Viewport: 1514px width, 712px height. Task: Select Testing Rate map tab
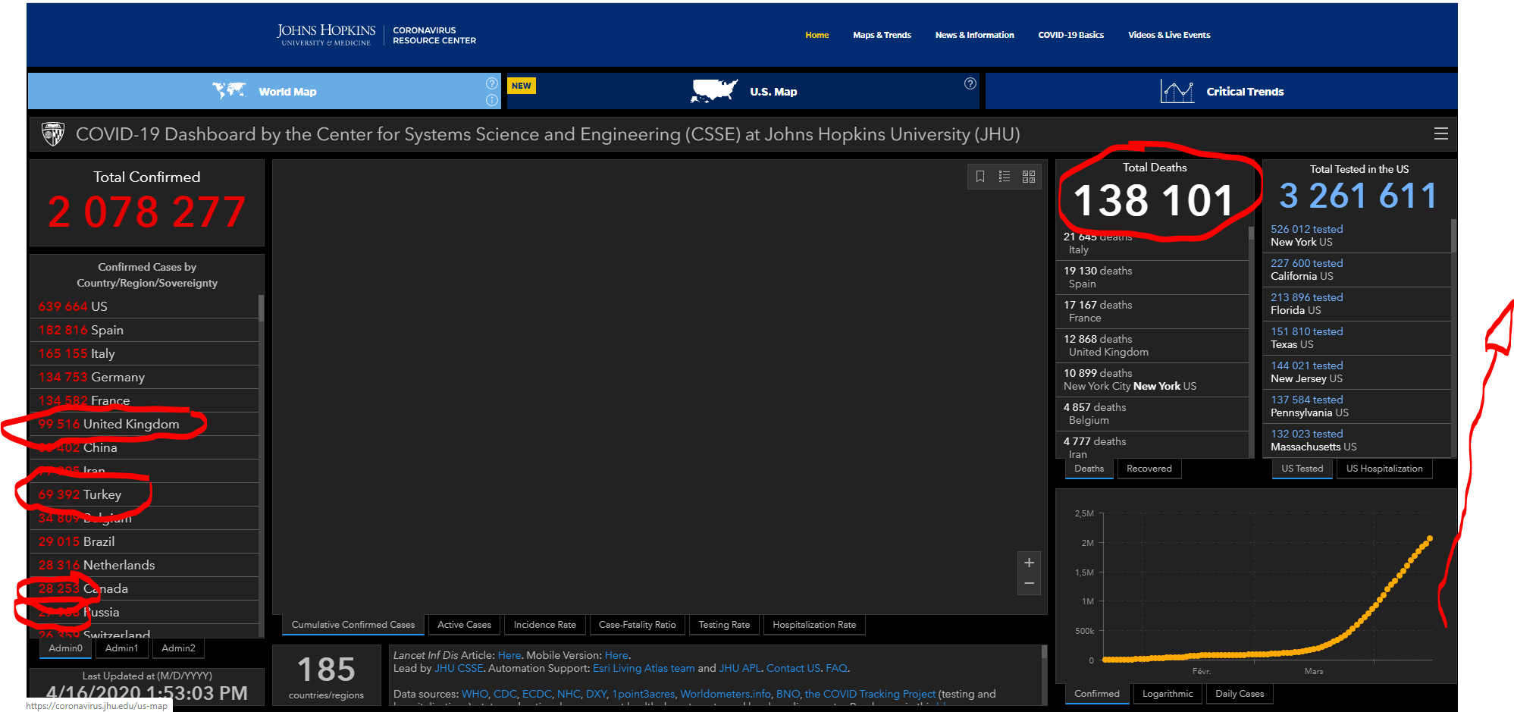724,625
